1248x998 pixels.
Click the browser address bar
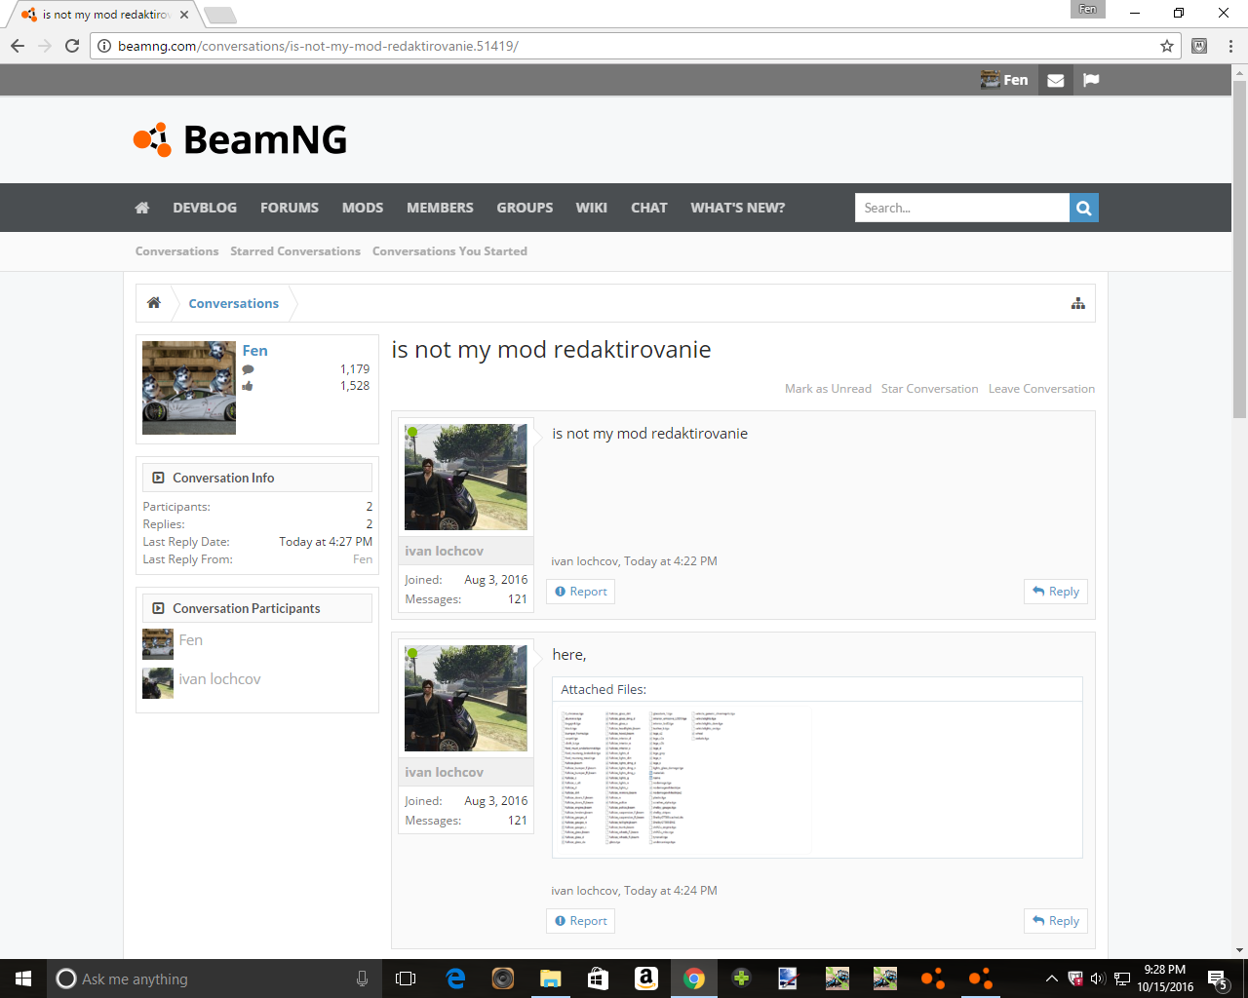(x=634, y=46)
